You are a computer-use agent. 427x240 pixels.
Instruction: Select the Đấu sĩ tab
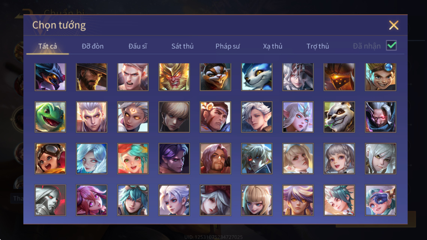(138, 46)
